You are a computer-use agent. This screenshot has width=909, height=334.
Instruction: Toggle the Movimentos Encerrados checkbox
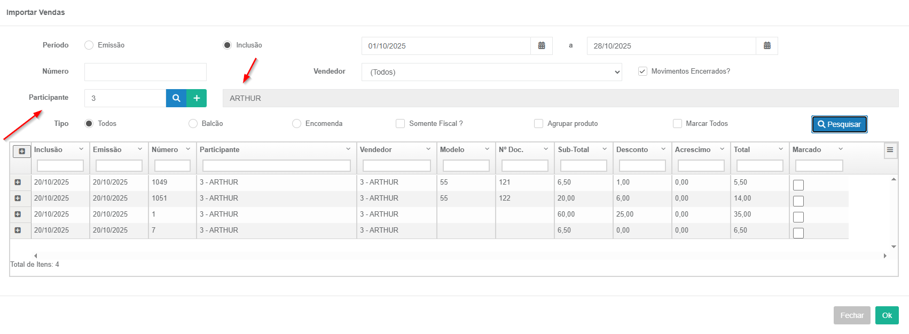point(642,71)
